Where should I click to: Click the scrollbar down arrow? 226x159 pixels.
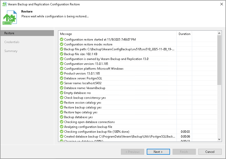coord(219,140)
